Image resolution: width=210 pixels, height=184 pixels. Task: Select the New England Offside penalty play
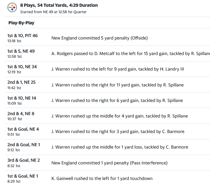[99, 38]
